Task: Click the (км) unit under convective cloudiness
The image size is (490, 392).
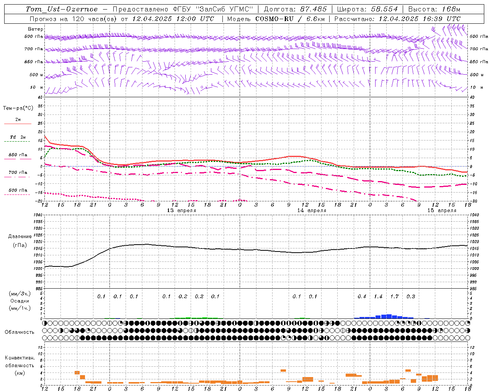Action: pyautogui.click(x=20, y=373)
